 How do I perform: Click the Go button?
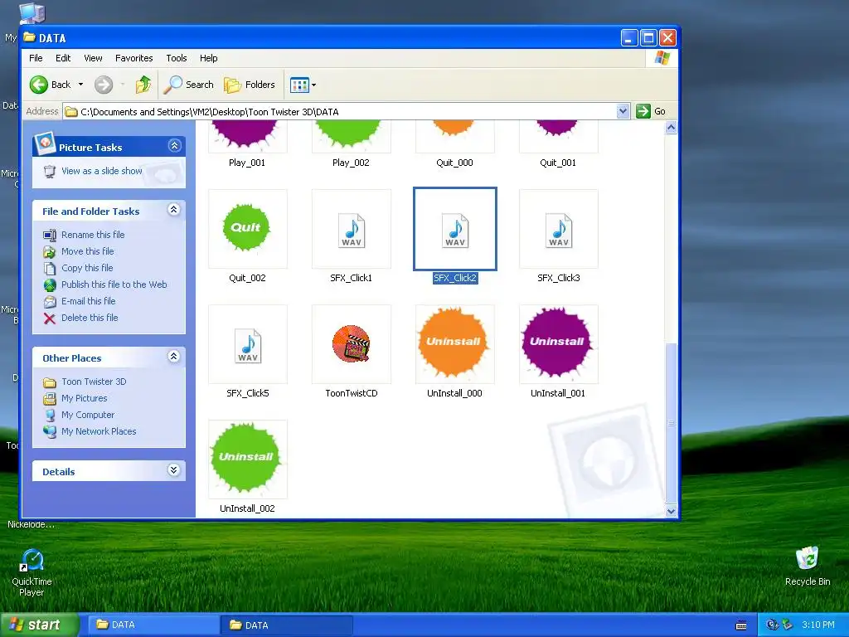[651, 111]
